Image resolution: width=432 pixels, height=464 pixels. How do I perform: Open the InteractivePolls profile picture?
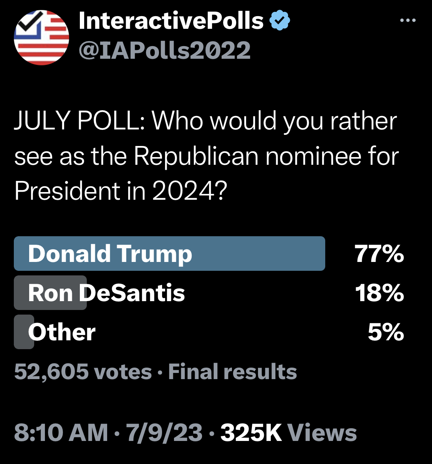click(41, 37)
